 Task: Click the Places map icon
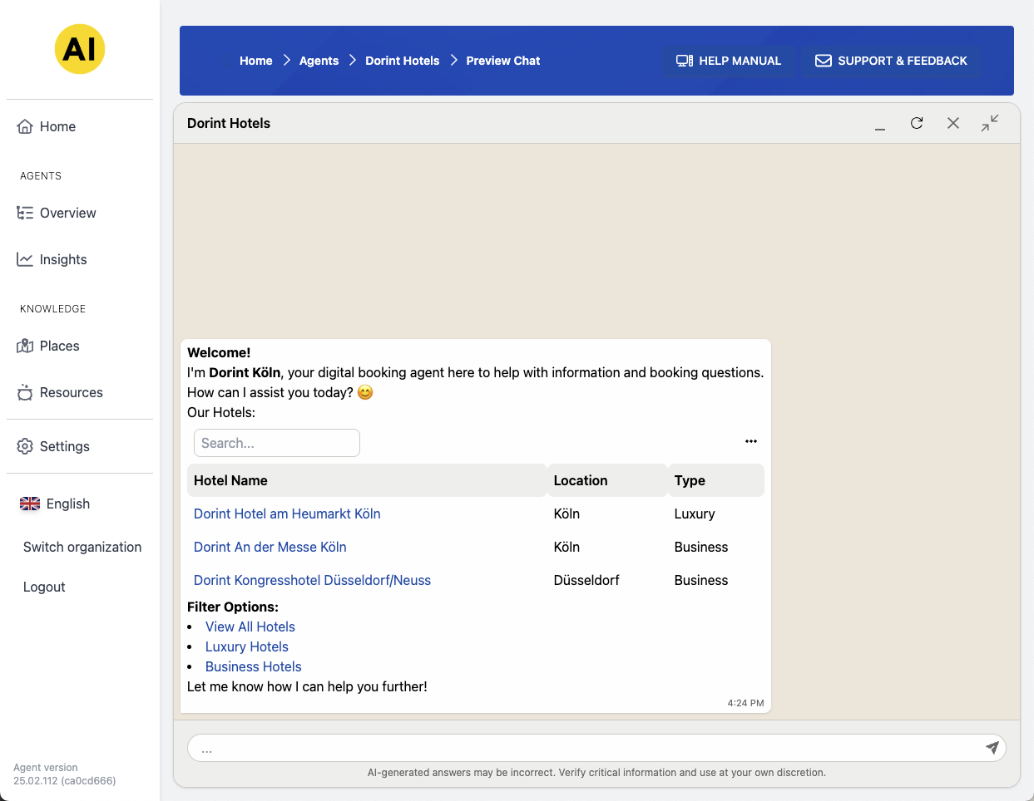click(25, 346)
